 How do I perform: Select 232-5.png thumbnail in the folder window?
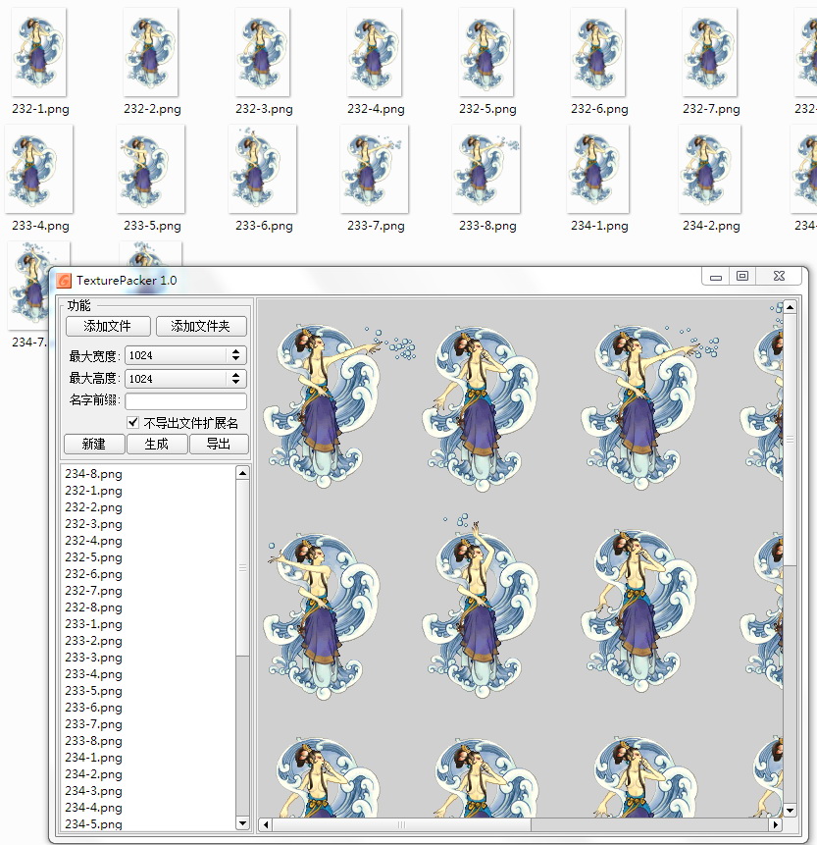point(486,52)
